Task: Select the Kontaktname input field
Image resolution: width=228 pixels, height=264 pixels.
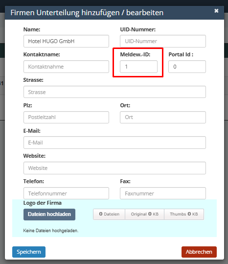Action: pos(66,67)
